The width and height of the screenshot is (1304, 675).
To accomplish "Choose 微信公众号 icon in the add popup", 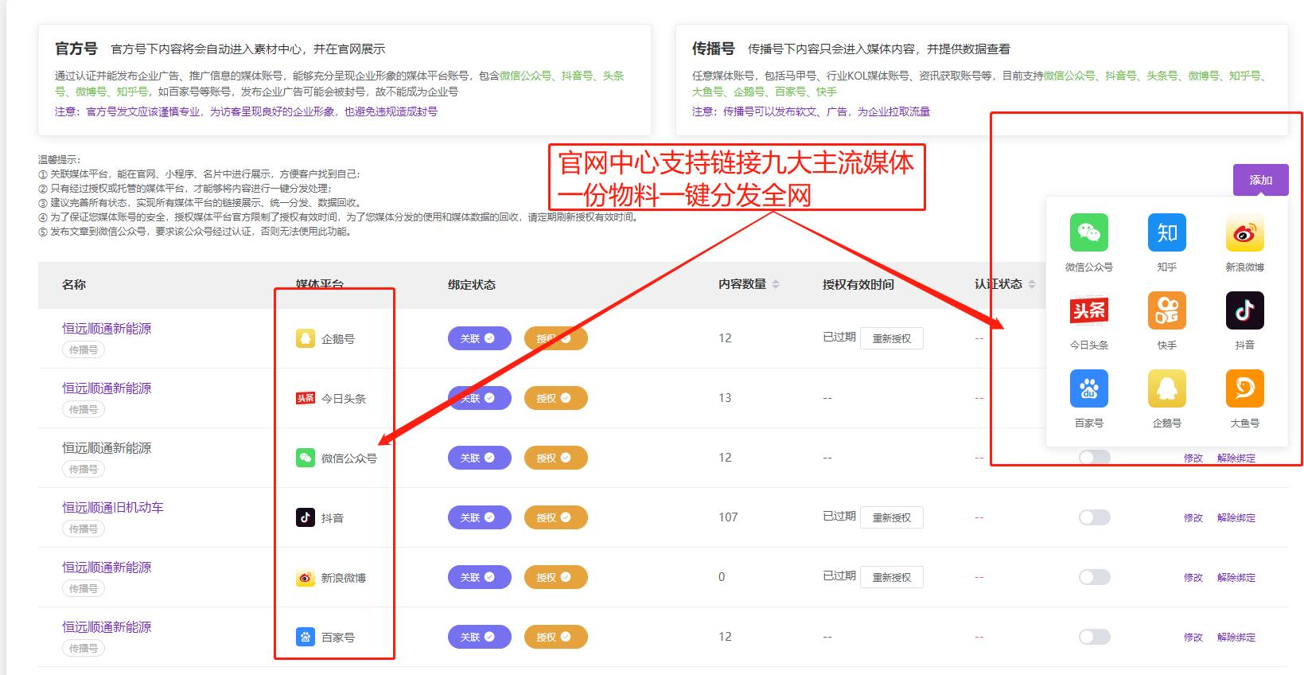I will (1088, 232).
